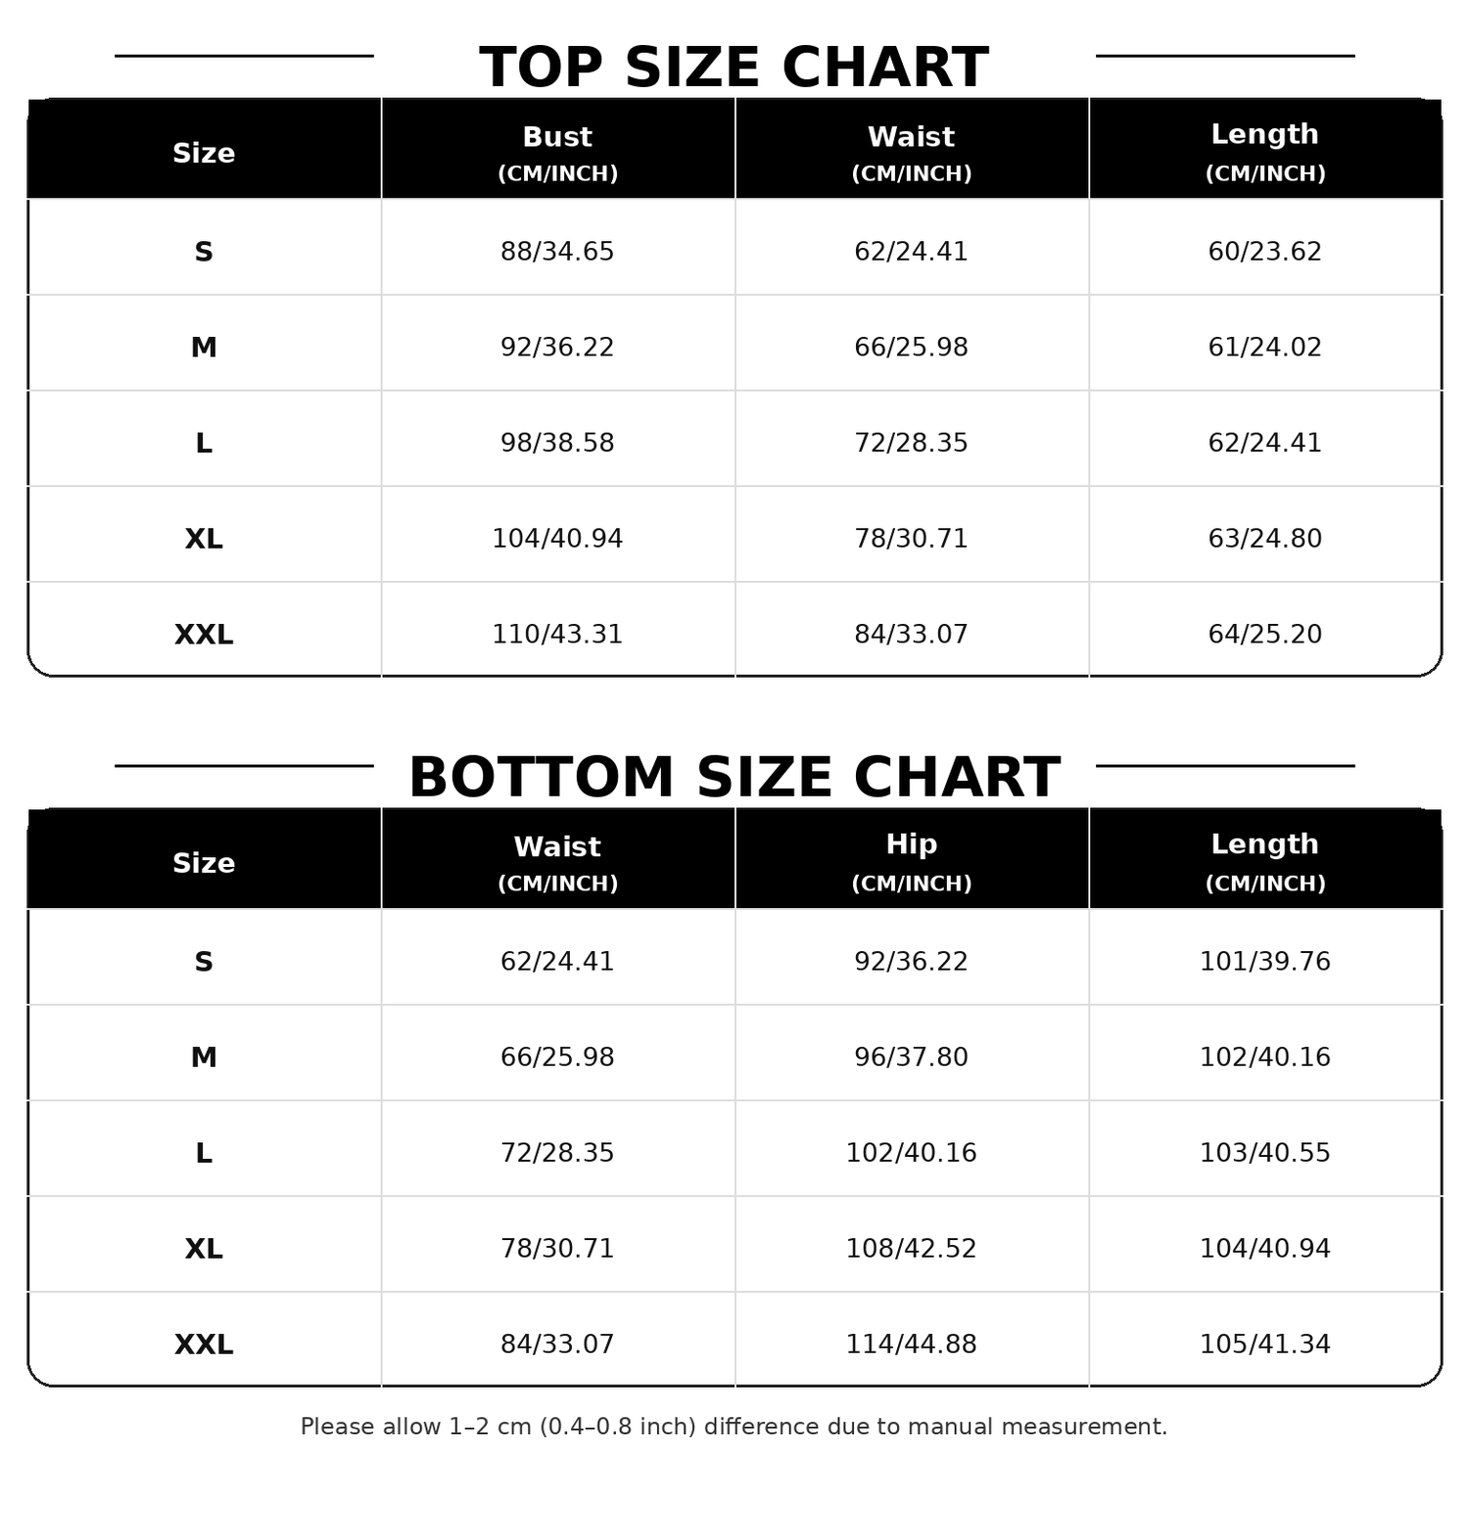The image size is (1469, 1531).
Task: Select the M row label in bottom chart
Action: (204, 1058)
